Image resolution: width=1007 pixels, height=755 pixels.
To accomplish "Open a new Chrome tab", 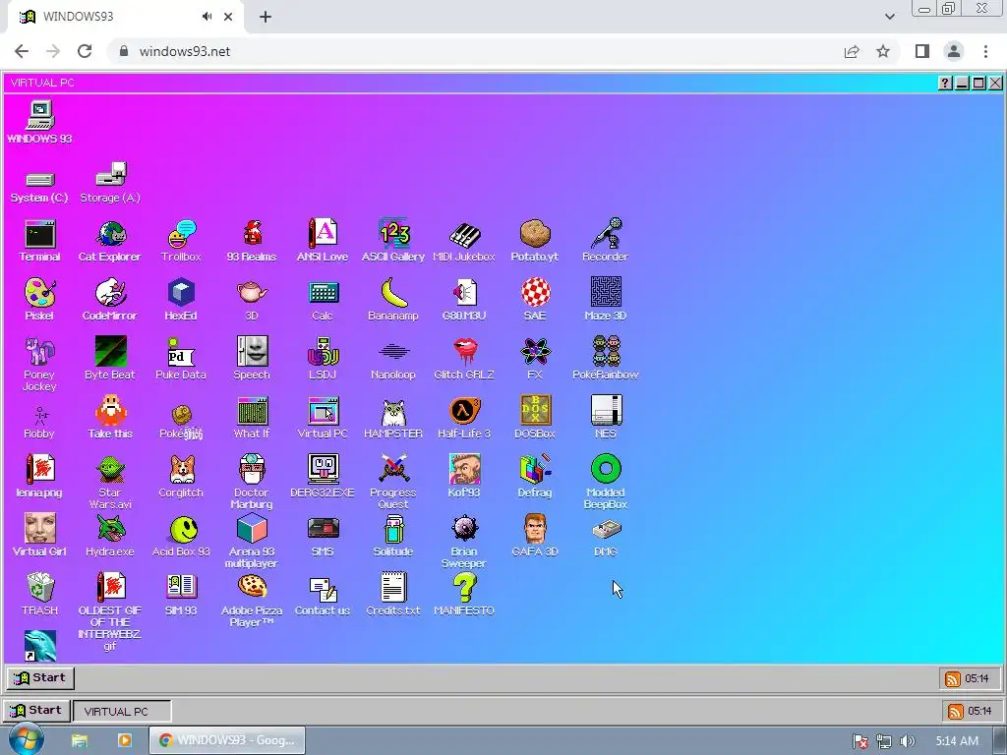I will [x=266, y=17].
